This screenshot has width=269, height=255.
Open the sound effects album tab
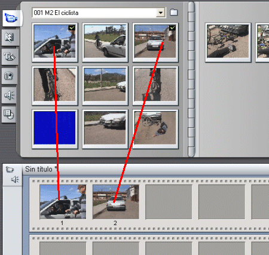tap(9, 95)
